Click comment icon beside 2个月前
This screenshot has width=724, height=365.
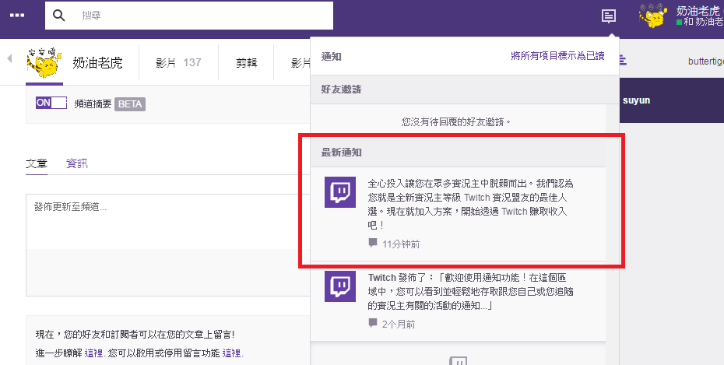tap(373, 323)
